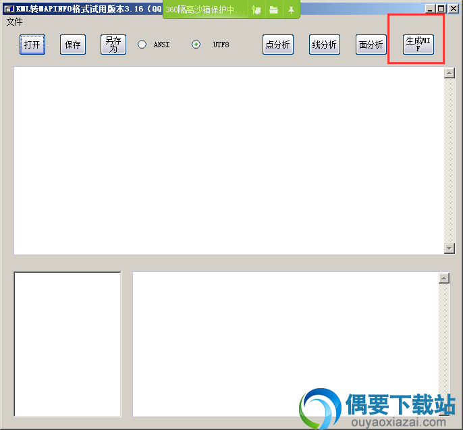Viewport: 463px width, 430px height.
Task: Click the application icon in the title bar
Action: coord(9,9)
